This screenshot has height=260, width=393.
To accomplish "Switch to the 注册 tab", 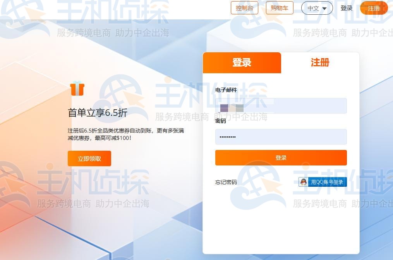I will tap(320, 63).
